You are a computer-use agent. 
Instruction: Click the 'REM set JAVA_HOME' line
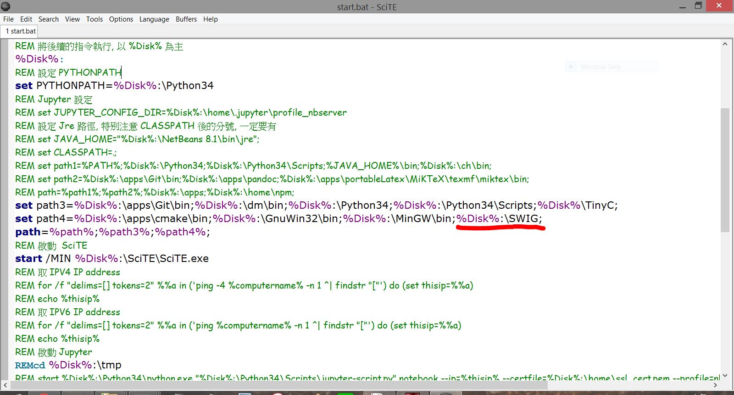click(137, 139)
